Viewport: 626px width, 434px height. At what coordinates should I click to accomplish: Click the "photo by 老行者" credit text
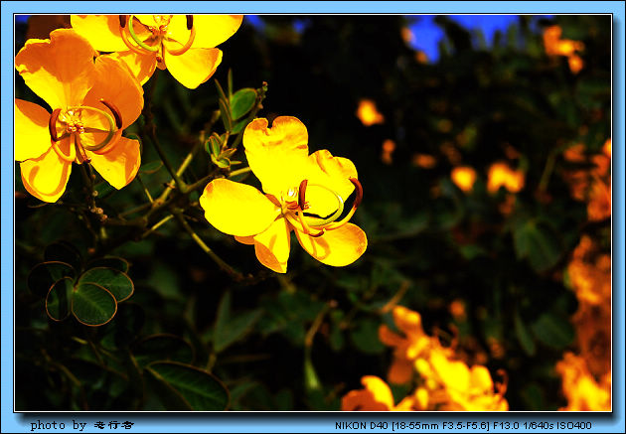81,425
